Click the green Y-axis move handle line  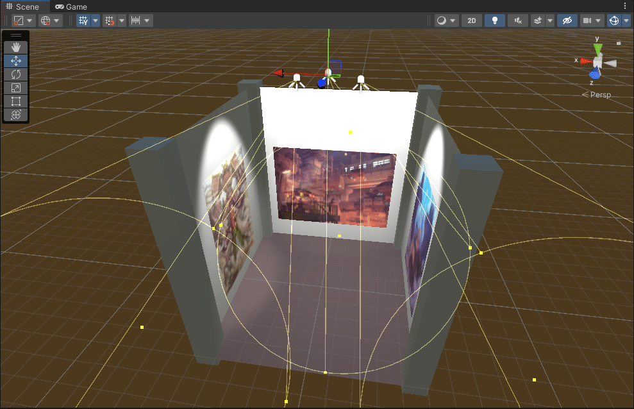click(329, 49)
